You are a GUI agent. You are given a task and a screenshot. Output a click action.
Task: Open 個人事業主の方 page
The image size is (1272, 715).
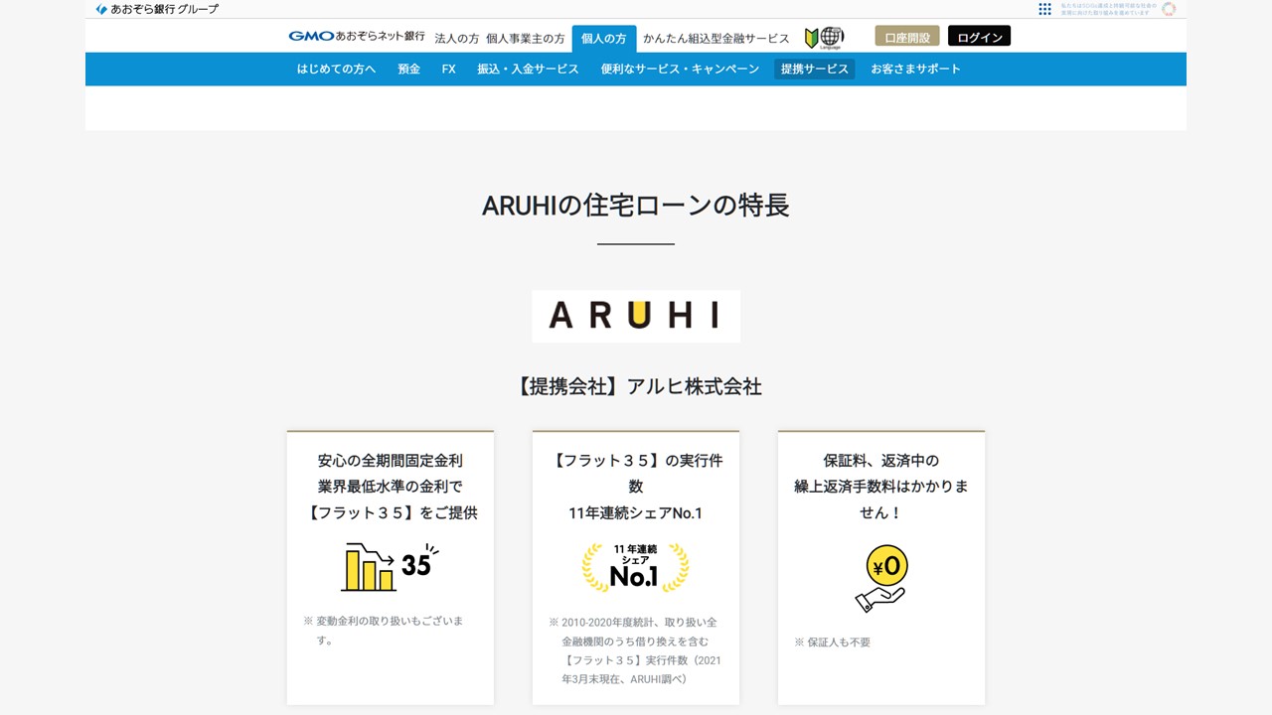[526, 37]
